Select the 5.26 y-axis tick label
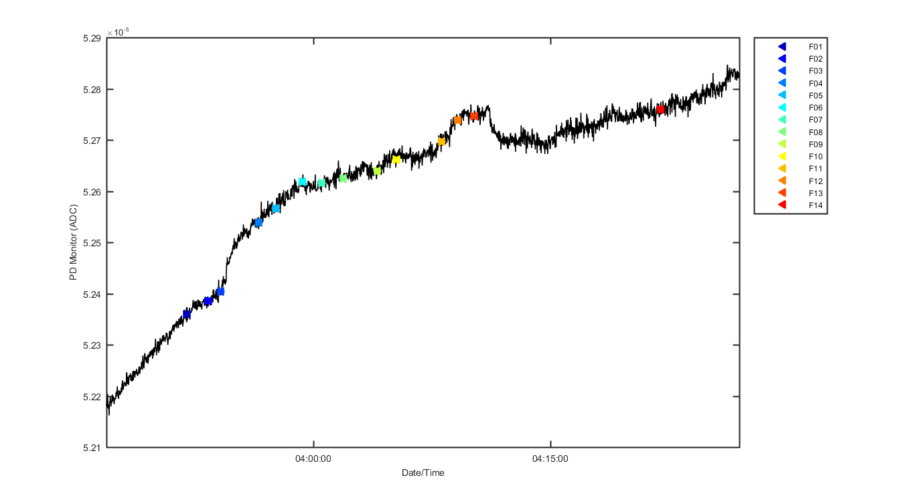The image size is (904, 502). tap(92, 192)
